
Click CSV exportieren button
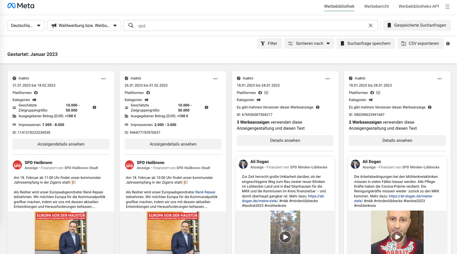click(421, 43)
